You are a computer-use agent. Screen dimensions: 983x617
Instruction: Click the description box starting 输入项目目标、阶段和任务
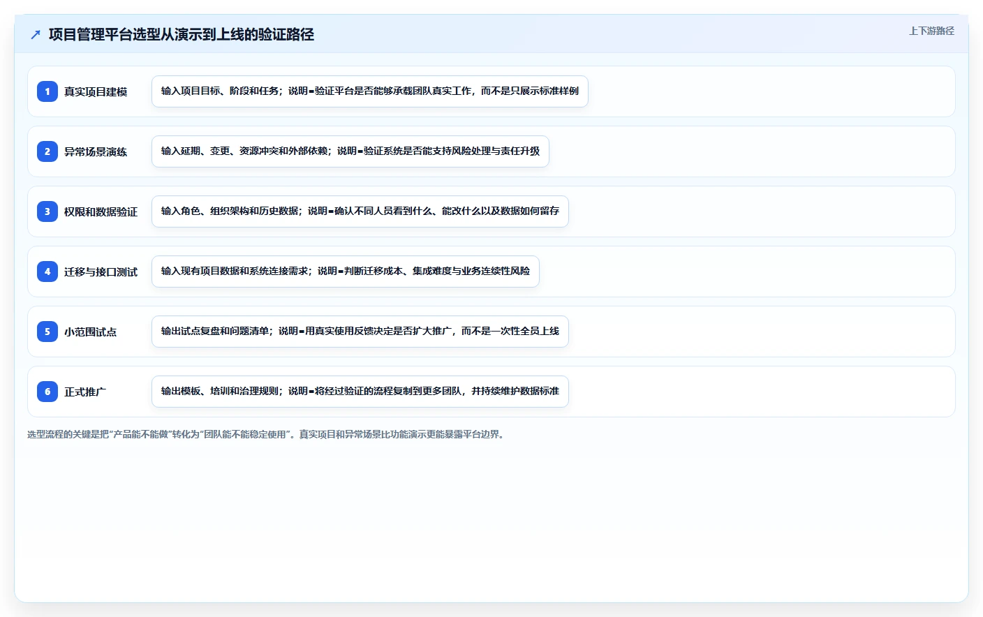pyautogui.click(x=370, y=91)
